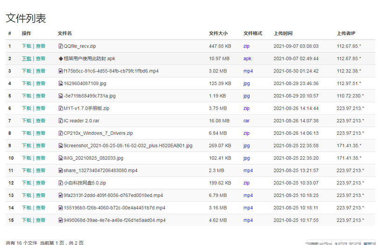Viewport: 380px width, 245px height.
Task: View the 小白科技网盘5.0.zip entry
Action: (41, 183)
